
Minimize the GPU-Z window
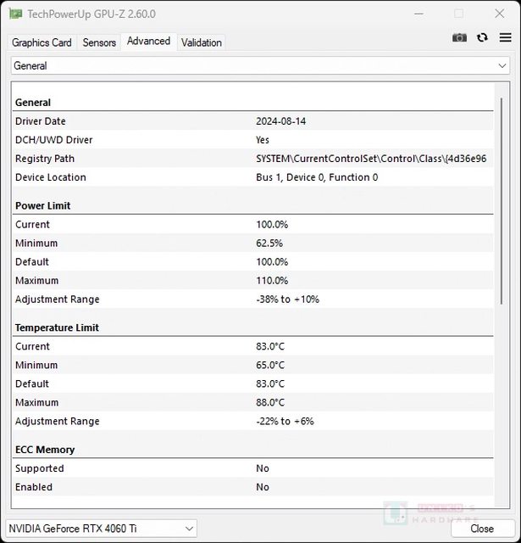point(419,14)
